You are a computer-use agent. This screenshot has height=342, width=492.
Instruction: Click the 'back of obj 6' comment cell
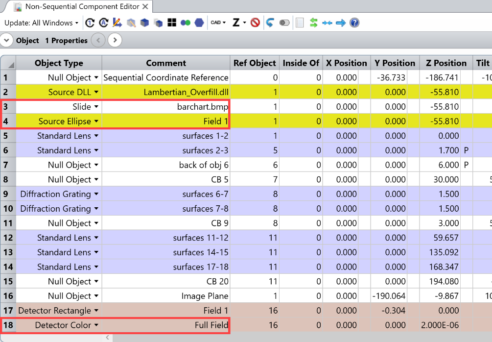coord(166,165)
